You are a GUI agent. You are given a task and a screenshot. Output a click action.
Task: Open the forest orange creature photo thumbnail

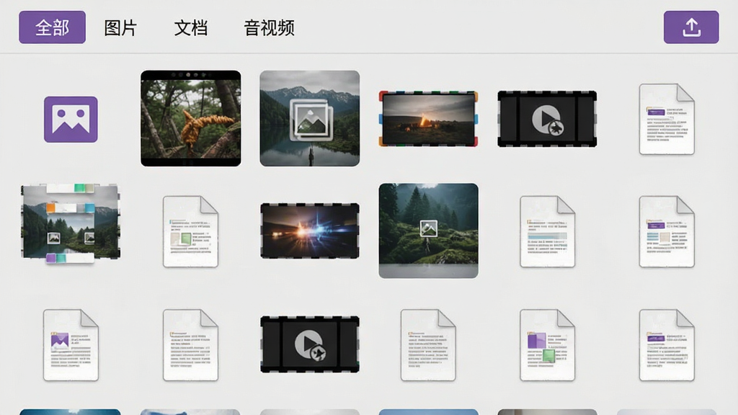click(190, 119)
